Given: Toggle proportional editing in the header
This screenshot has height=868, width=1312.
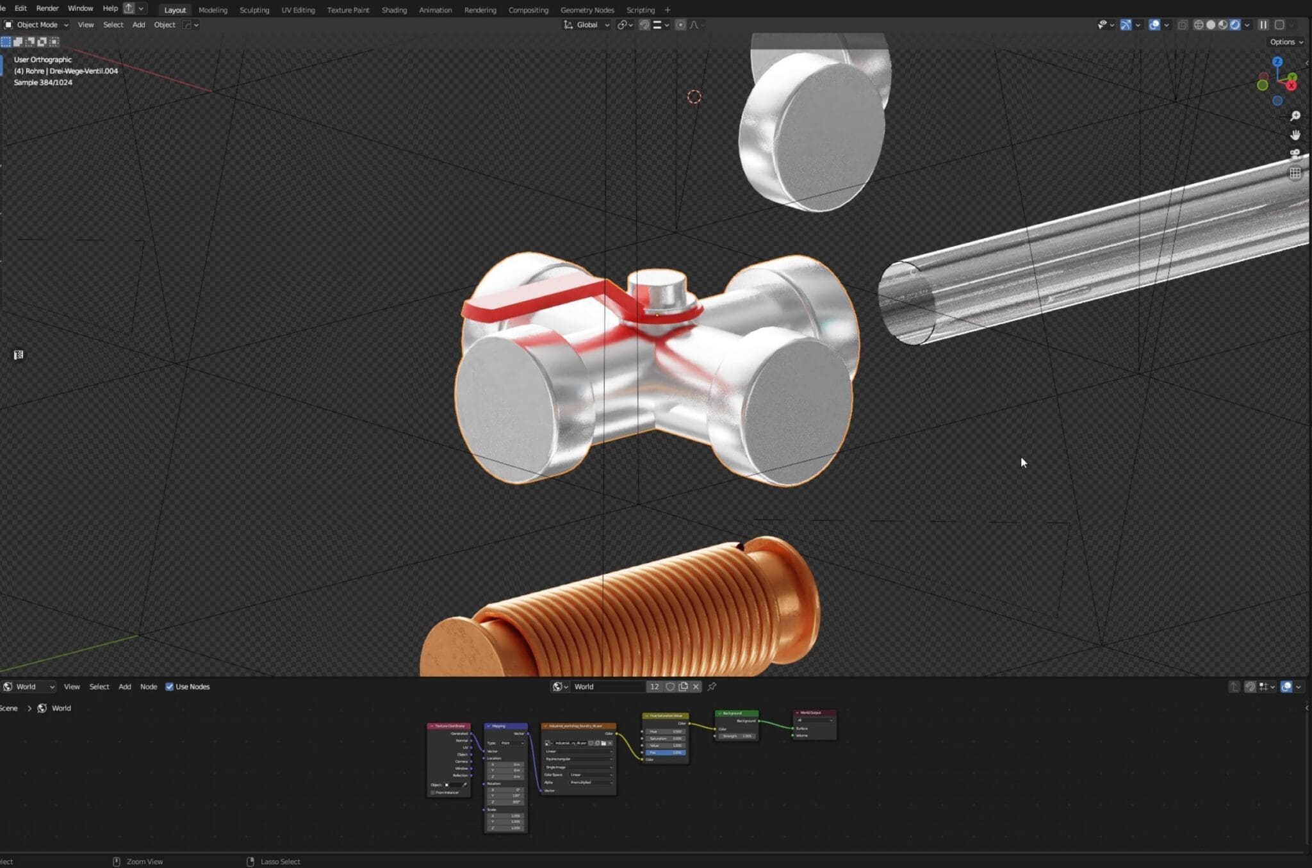Looking at the screenshot, I should click(x=680, y=24).
